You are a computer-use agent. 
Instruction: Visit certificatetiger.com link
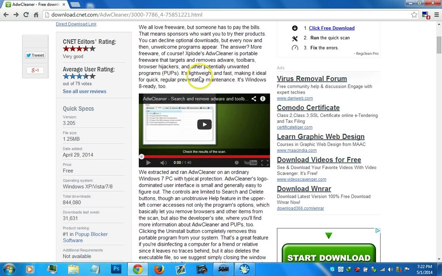click(x=295, y=127)
